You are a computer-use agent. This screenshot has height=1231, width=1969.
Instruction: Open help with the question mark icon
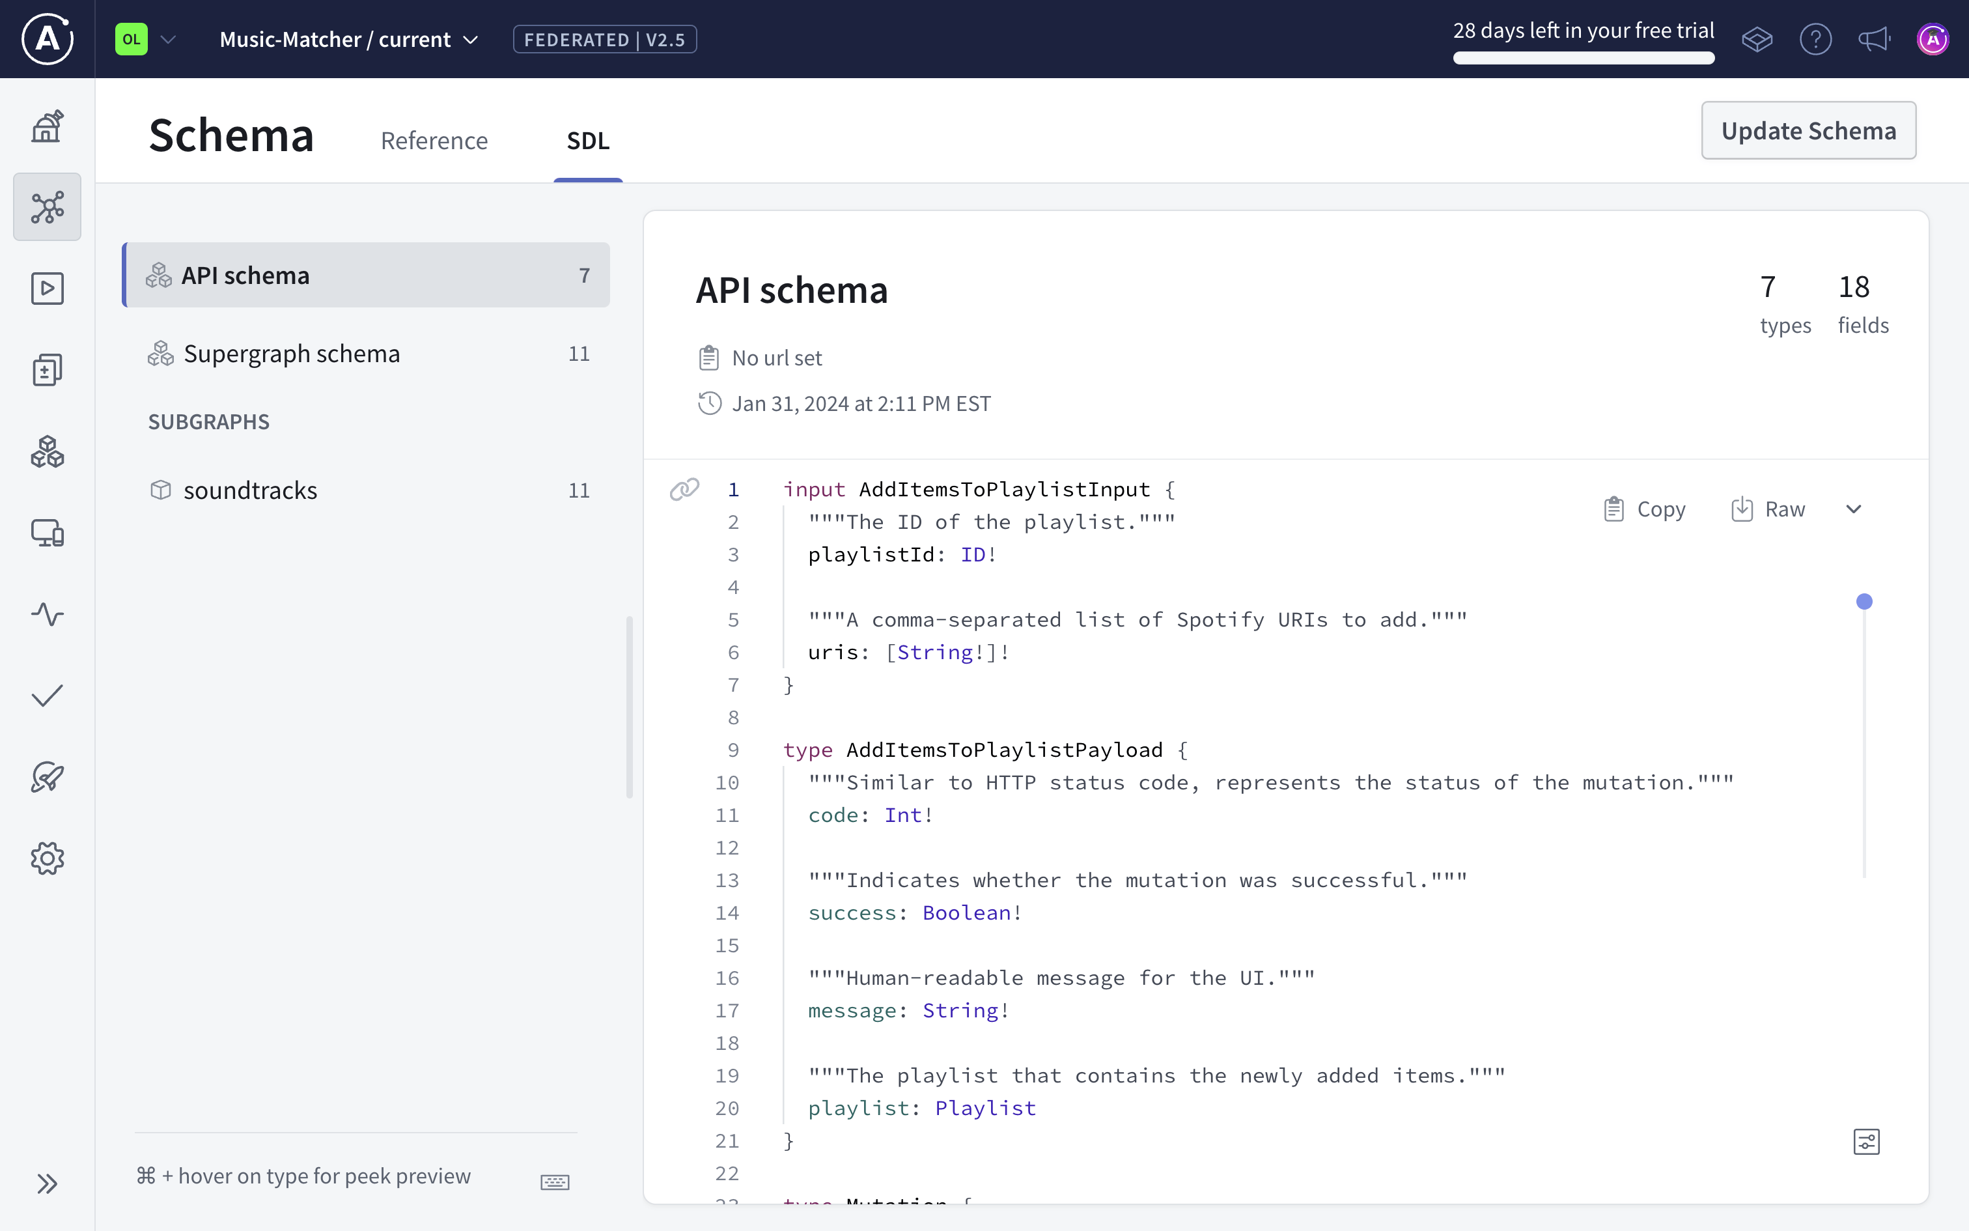[x=1815, y=38]
